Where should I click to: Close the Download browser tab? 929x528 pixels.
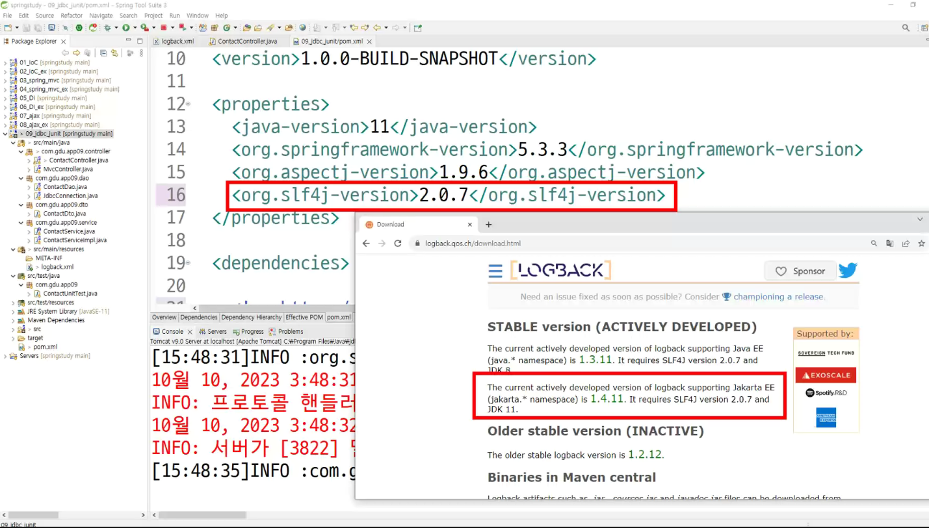tap(470, 224)
